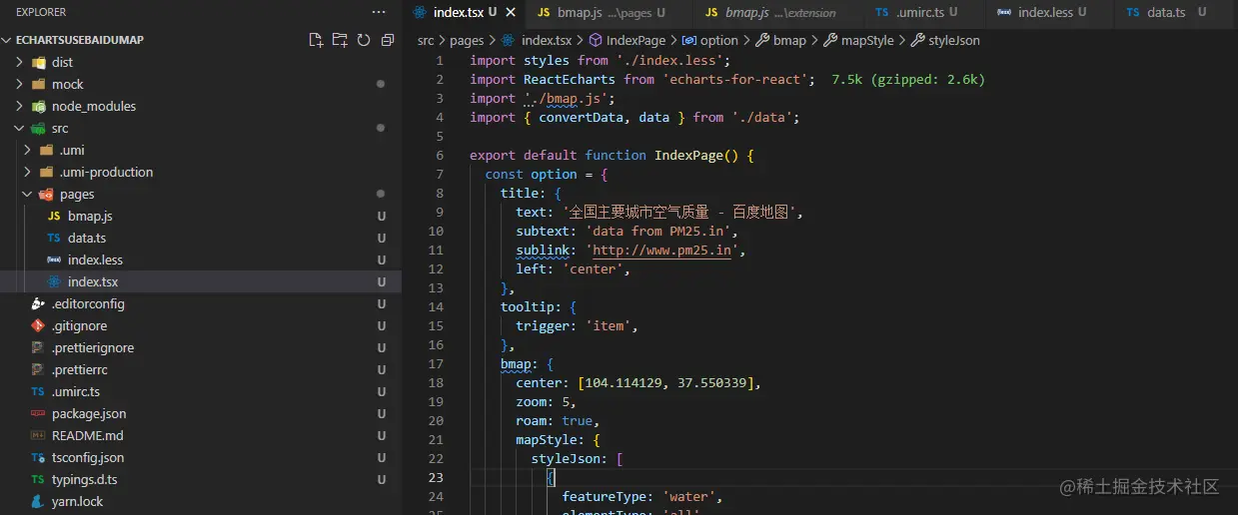Click the IndexPage breadcrumb
The width and height of the screenshot is (1238, 515).
635,40
